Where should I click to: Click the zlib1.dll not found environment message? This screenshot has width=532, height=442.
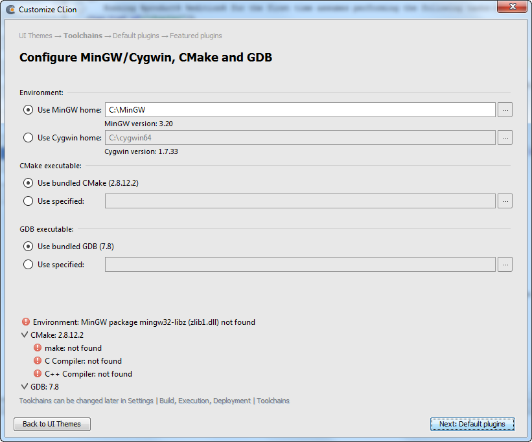(144, 322)
